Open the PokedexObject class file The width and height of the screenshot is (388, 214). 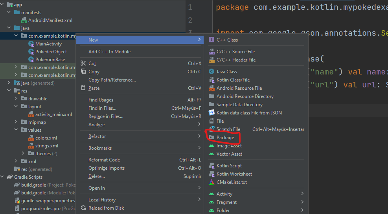[x=51, y=52]
